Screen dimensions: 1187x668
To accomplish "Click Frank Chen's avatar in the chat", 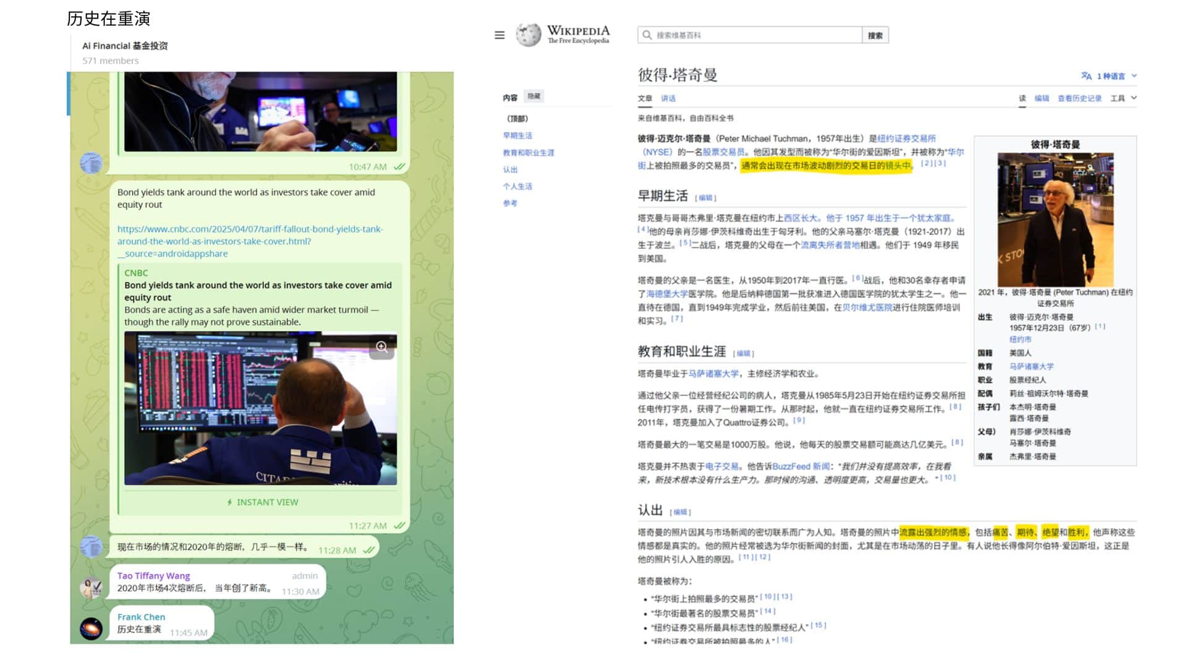I will pyautogui.click(x=91, y=629).
